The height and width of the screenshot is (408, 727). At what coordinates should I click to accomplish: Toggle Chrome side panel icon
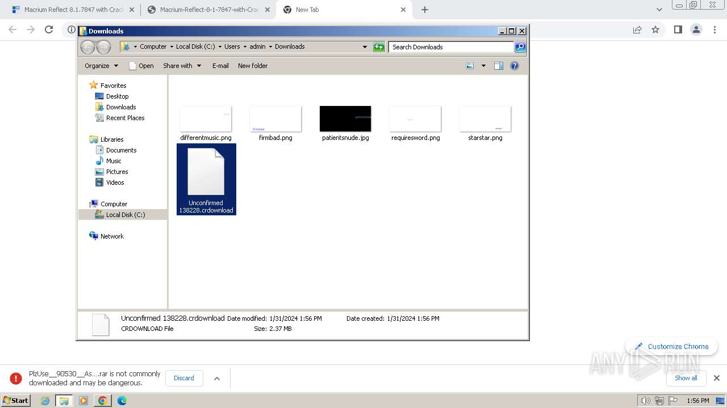coord(678,29)
